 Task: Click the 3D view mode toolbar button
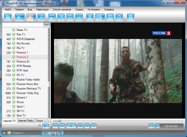click(x=79, y=17)
